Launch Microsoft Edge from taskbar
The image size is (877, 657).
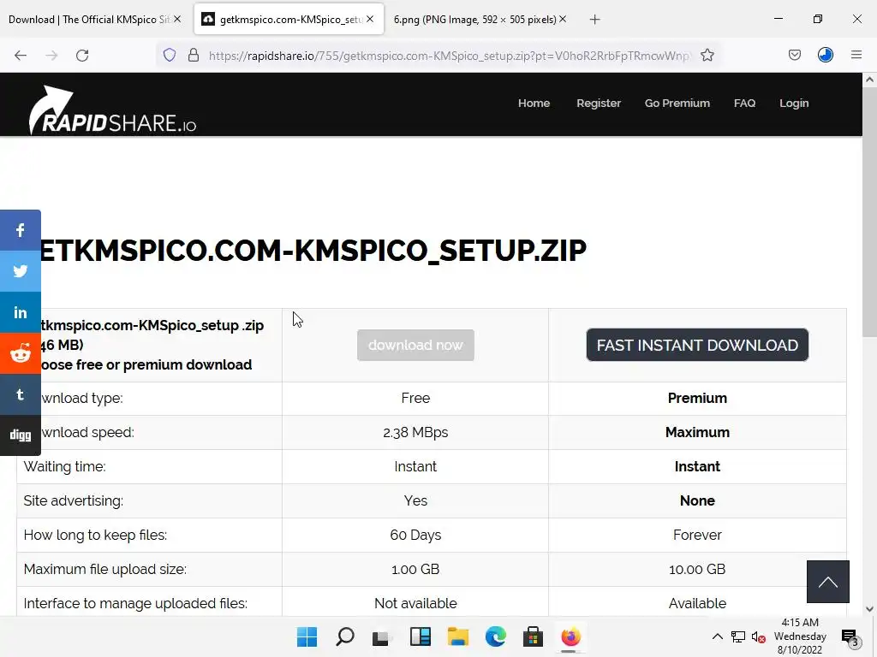[x=496, y=636]
